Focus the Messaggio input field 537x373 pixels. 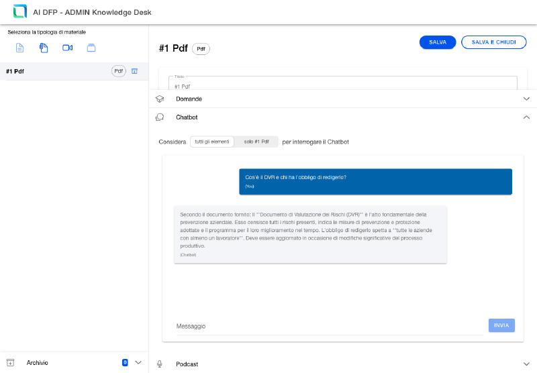tap(330, 327)
